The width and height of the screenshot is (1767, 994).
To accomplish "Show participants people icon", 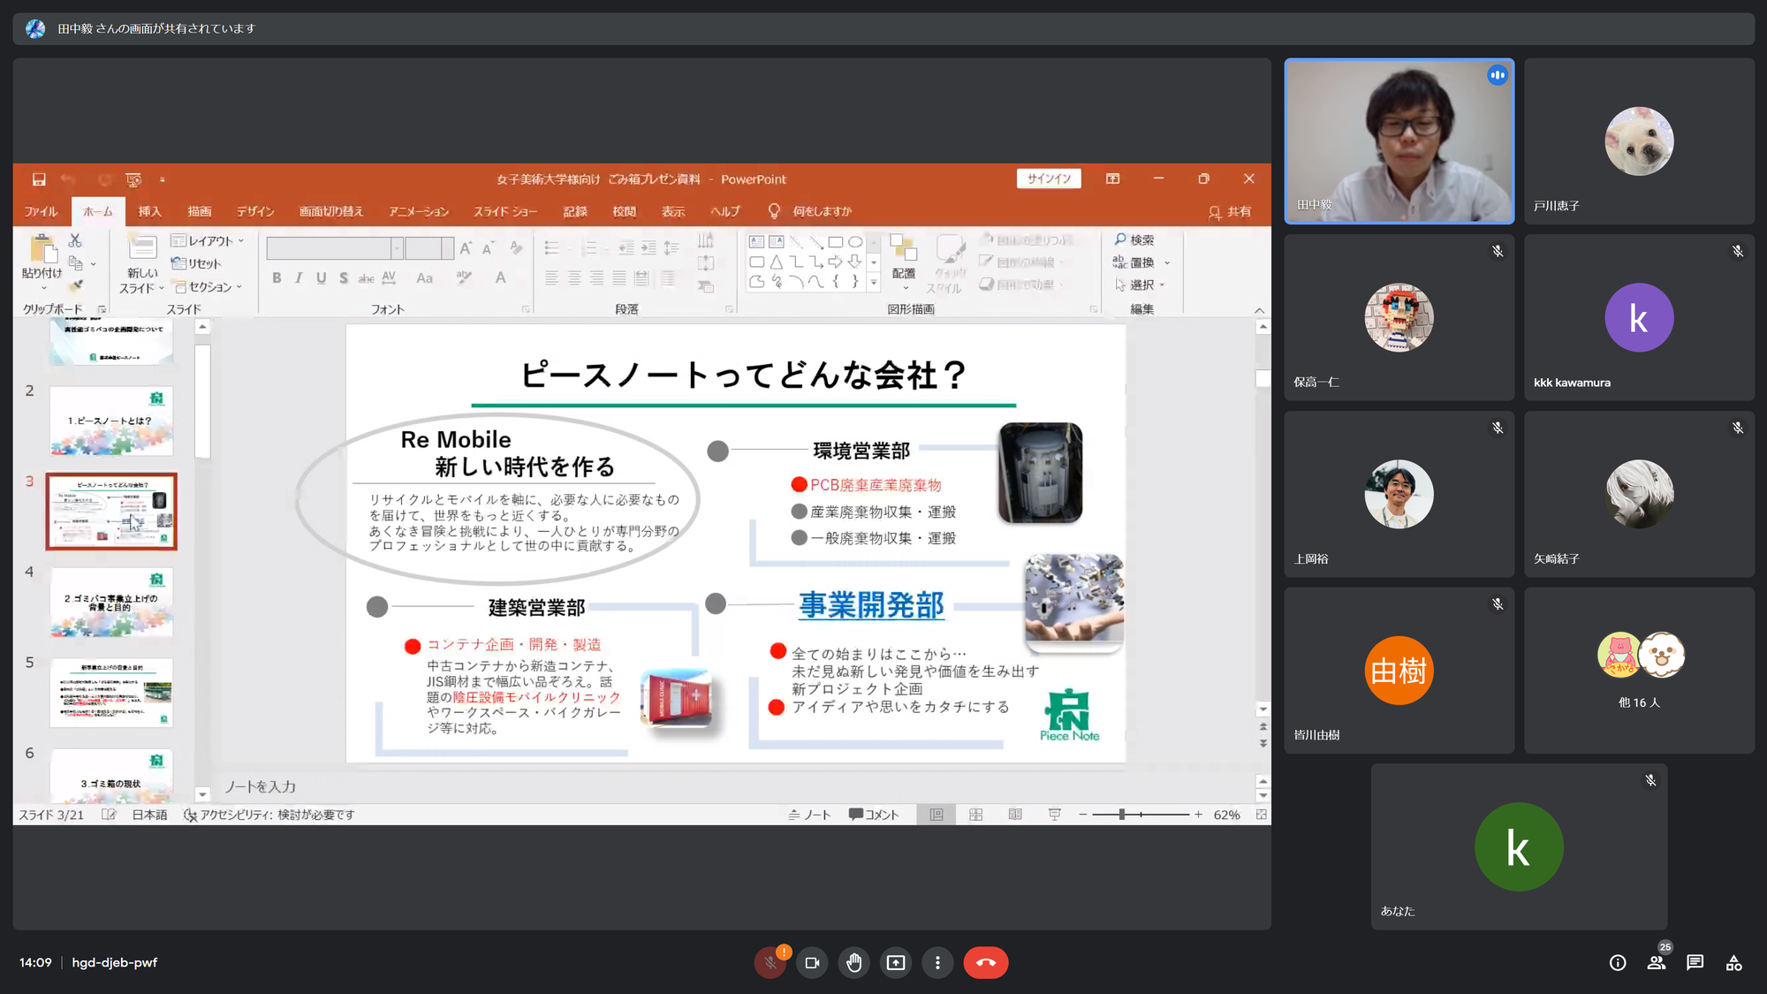I will pyautogui.click(x=1657, y=963).
